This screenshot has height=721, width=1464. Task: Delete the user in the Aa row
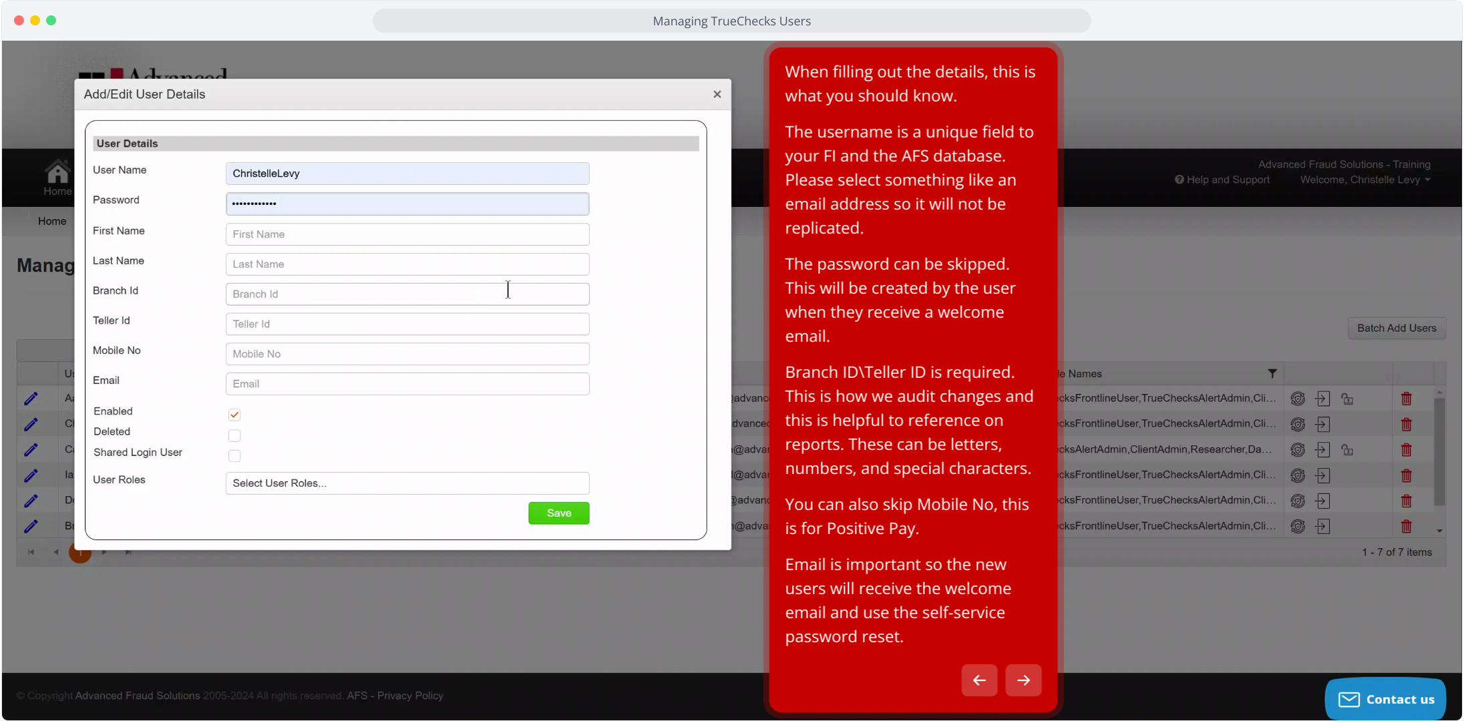pos(1406,399)
